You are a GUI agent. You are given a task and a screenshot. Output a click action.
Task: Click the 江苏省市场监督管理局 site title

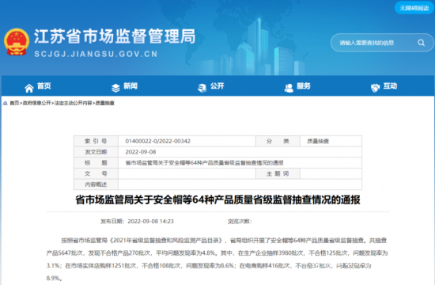click(x=115, y=36)
